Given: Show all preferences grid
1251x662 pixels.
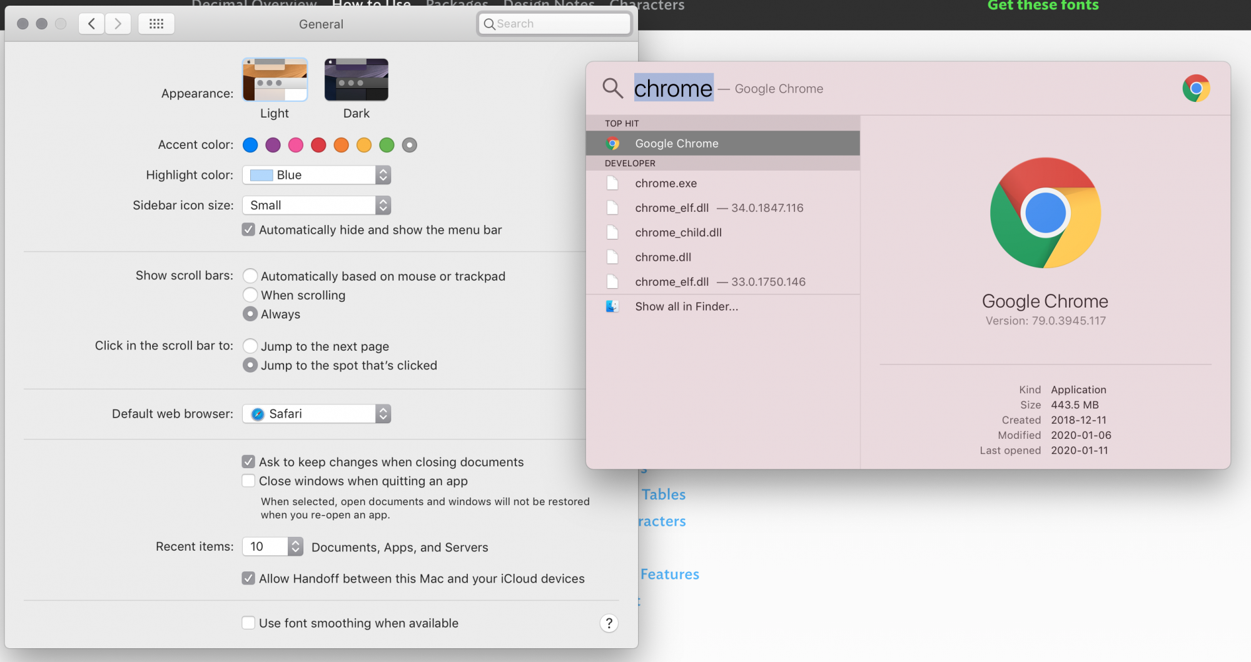Looking at the screenshot, I should tap(156, 24).
